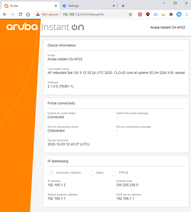Bookmark this page with the star icon
191x212 pixels.
click(130, 14)
